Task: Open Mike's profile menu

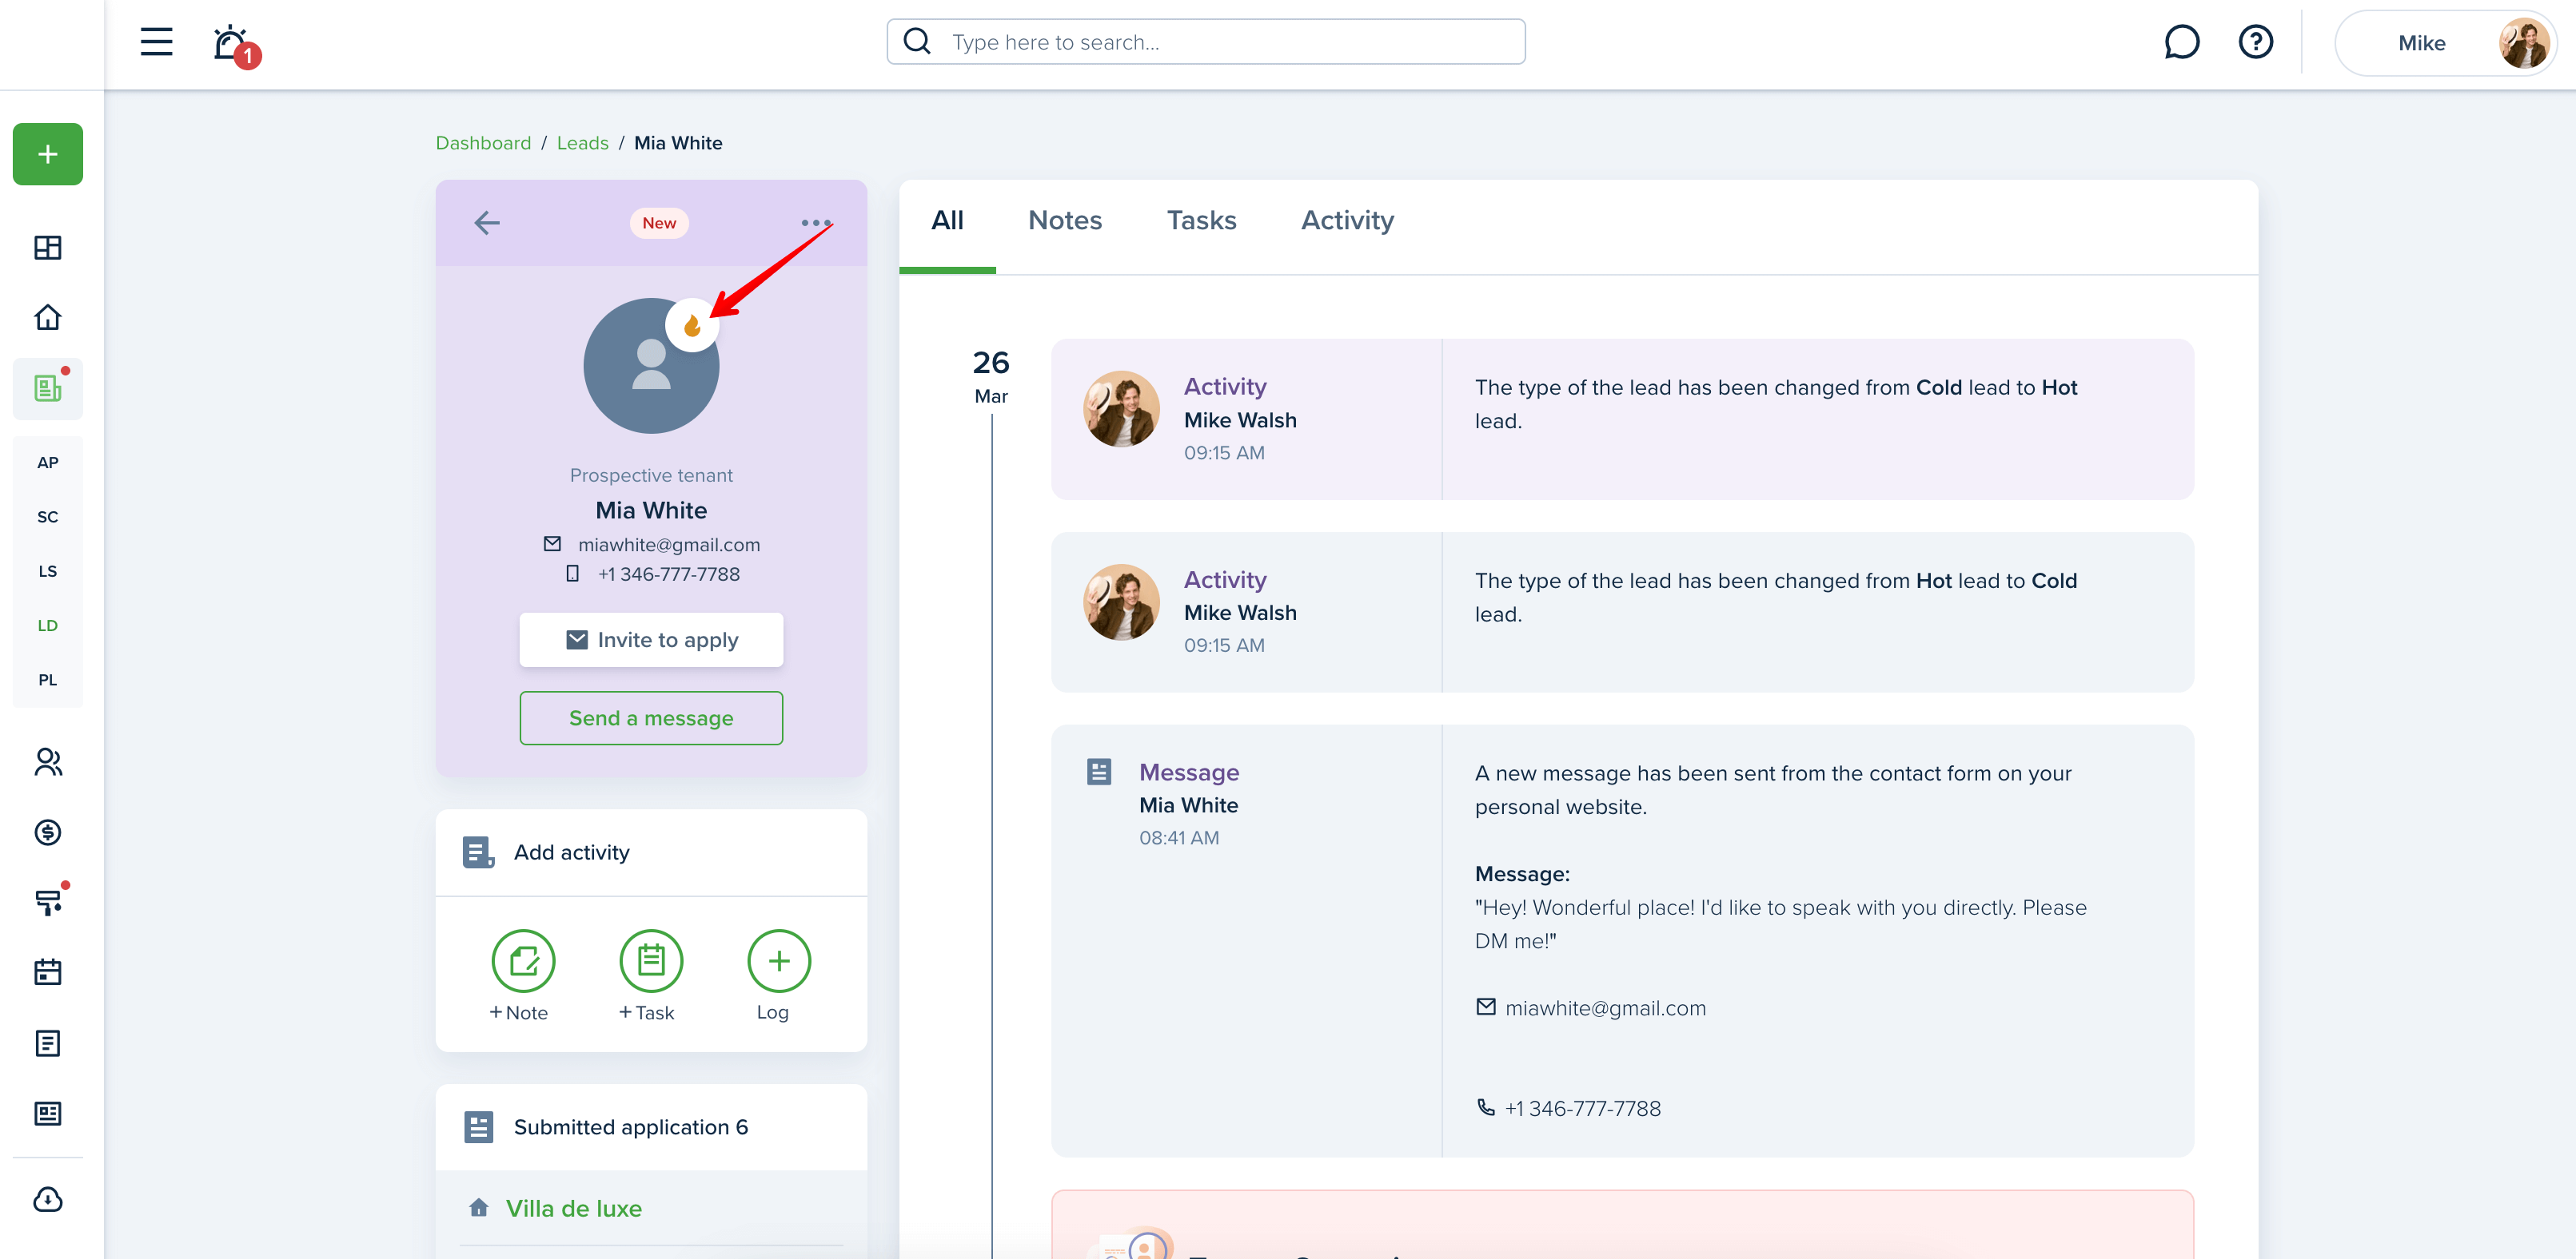Action: pyautogui.click(x=2444, y=43)
